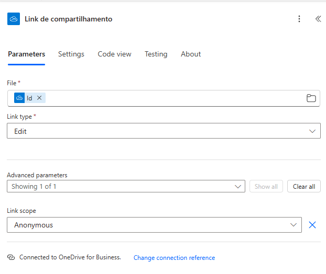Remove the Link scope parameter
Viewport: 326px width, 274px height.
click(312, 225)
